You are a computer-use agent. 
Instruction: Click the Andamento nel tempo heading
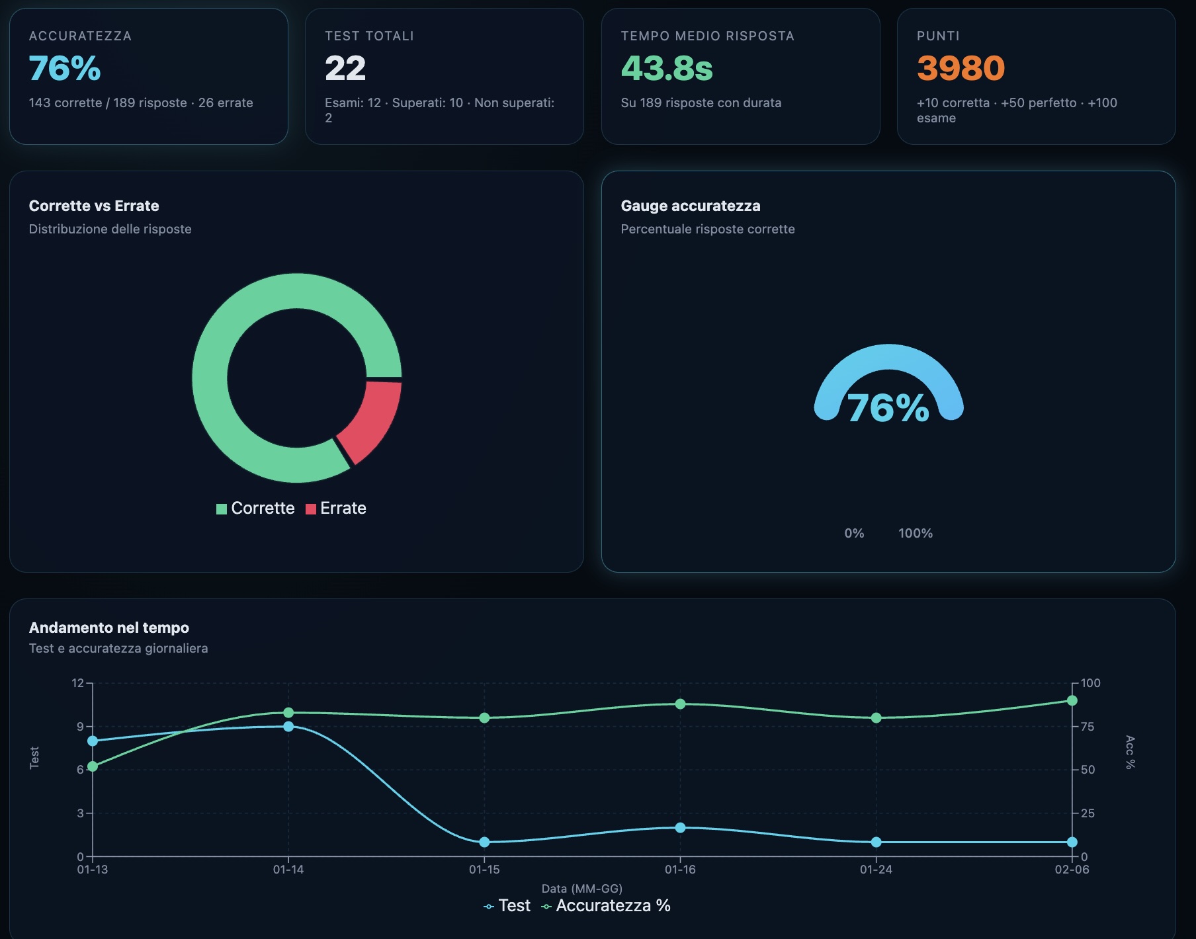tap(109, 628)
